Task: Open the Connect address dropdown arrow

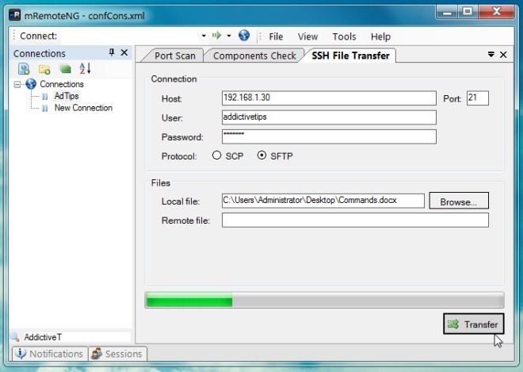Action: coord(204,36)
